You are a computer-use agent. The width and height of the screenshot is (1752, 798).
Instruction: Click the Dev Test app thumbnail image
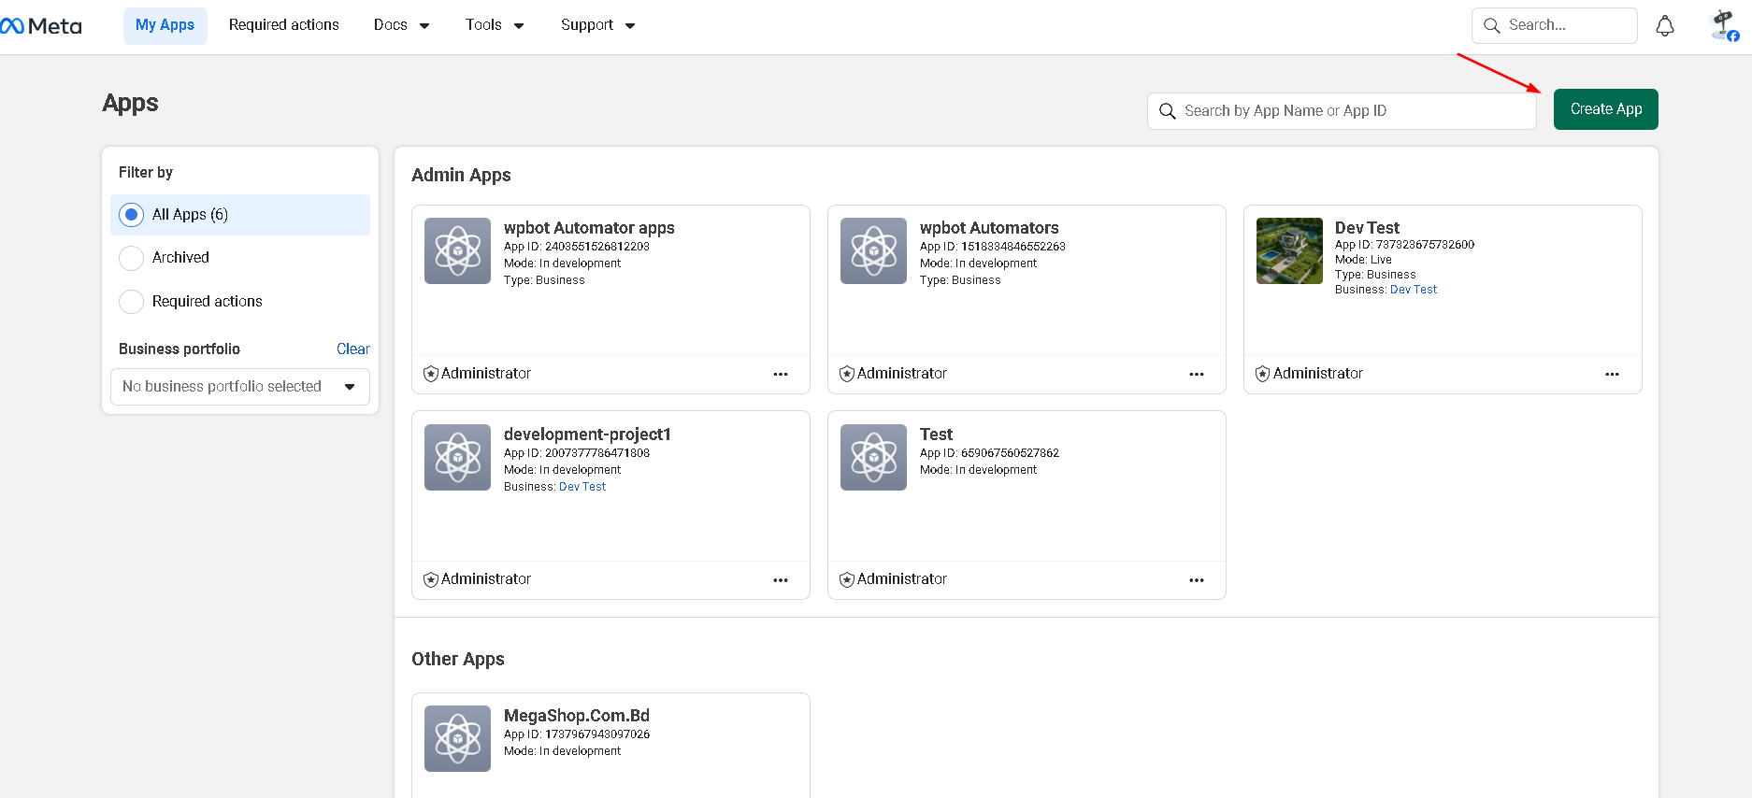[x=1289, y=251]
